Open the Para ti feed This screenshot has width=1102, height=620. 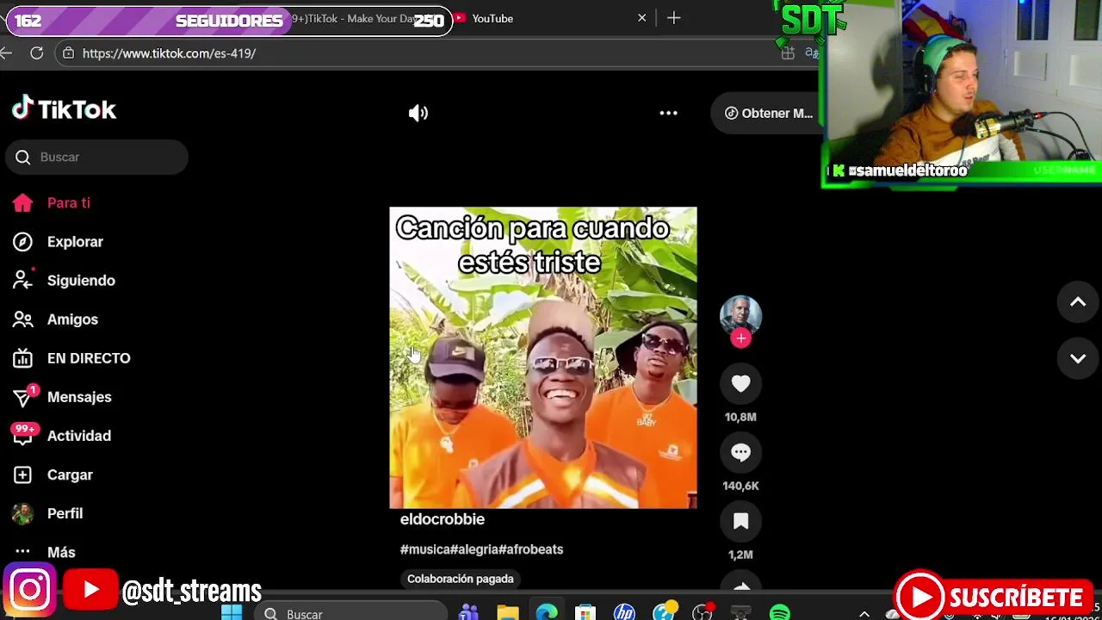point(69,203)
